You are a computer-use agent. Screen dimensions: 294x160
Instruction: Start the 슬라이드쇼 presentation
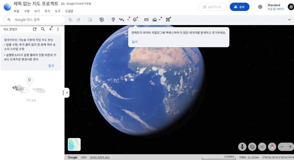click(212, 7)
